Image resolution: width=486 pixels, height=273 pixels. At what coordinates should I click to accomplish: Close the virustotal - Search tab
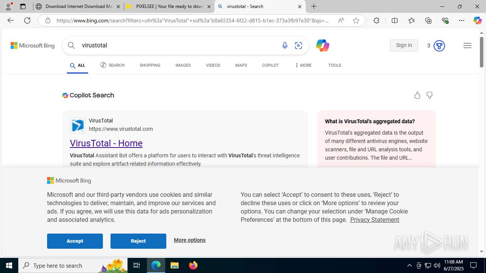(x=300, y=6)
